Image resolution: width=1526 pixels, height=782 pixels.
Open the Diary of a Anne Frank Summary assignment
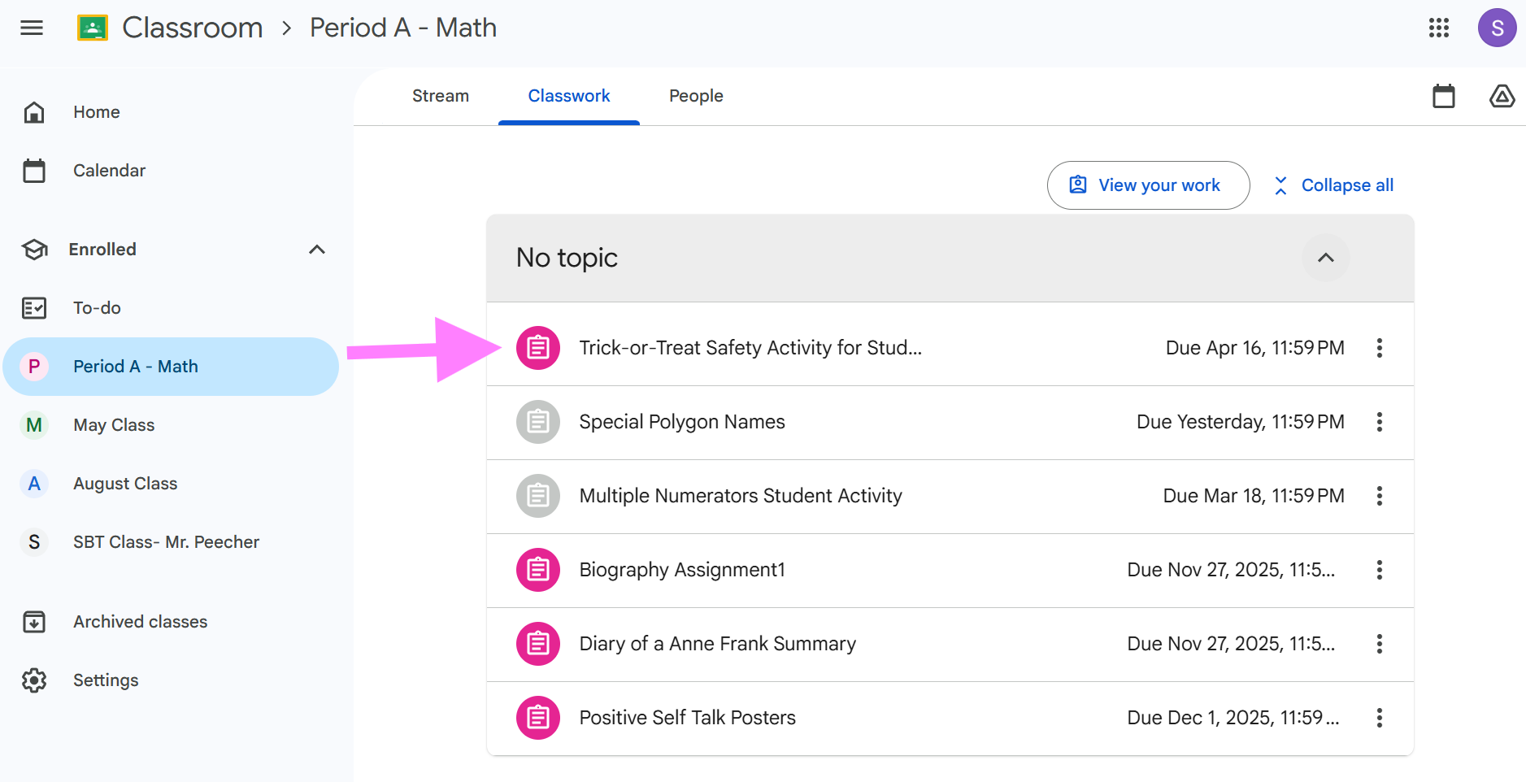point(717,644)
